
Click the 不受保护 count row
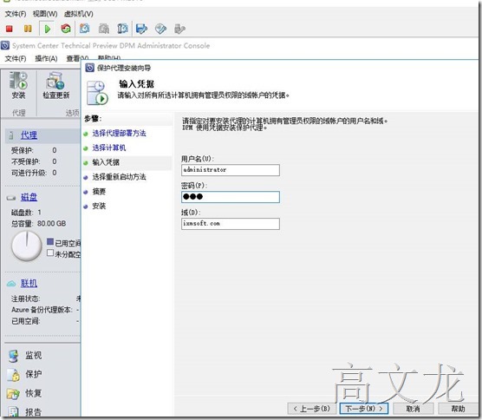click(34, 161)
